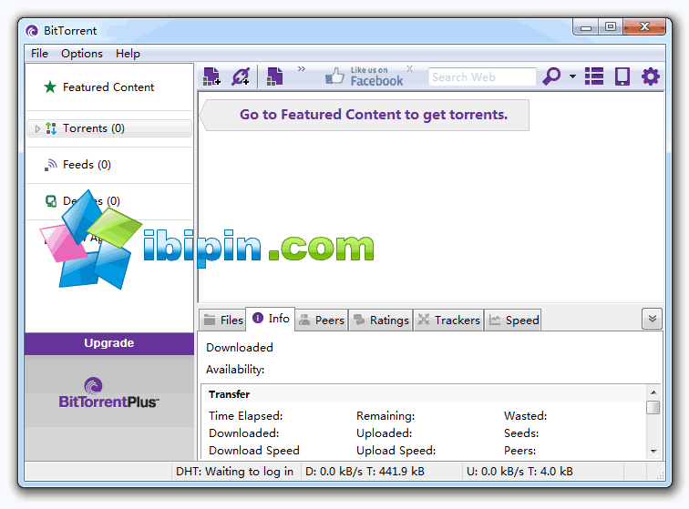Click the Transfer panel scrollbar thumb
Screen dimensions: 689x509
tap(653, 407)
